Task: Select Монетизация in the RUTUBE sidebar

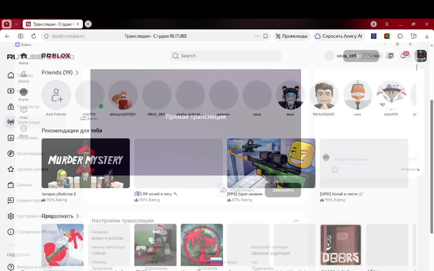Action: pos(30,154)
